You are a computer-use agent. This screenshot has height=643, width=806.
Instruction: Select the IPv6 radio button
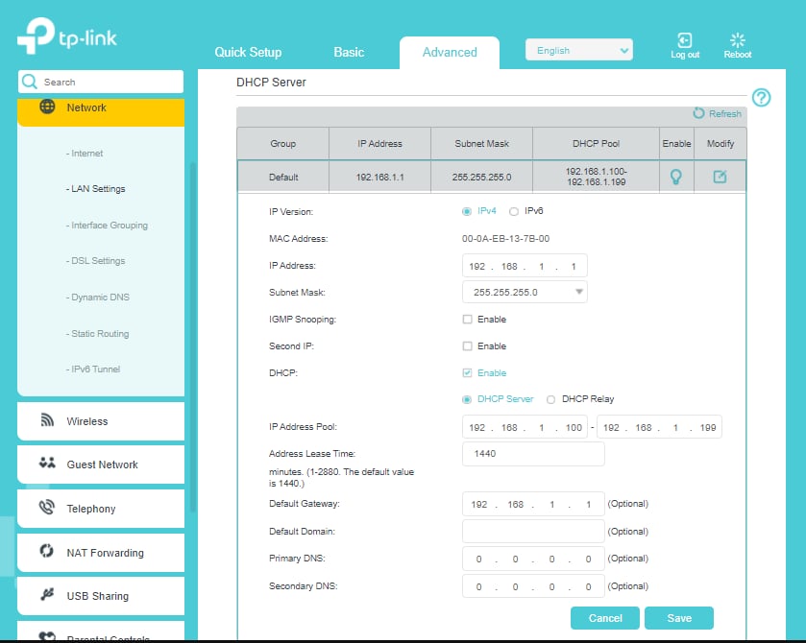pyautogui.click(x=514, y=211)
